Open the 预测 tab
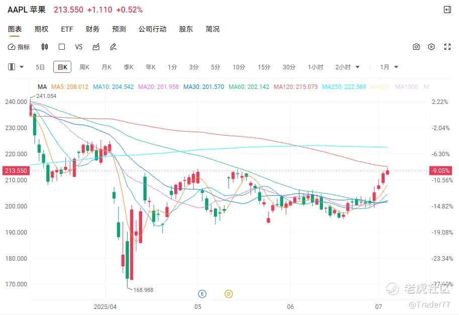This screenshot has width=459, height=315. 119,29
